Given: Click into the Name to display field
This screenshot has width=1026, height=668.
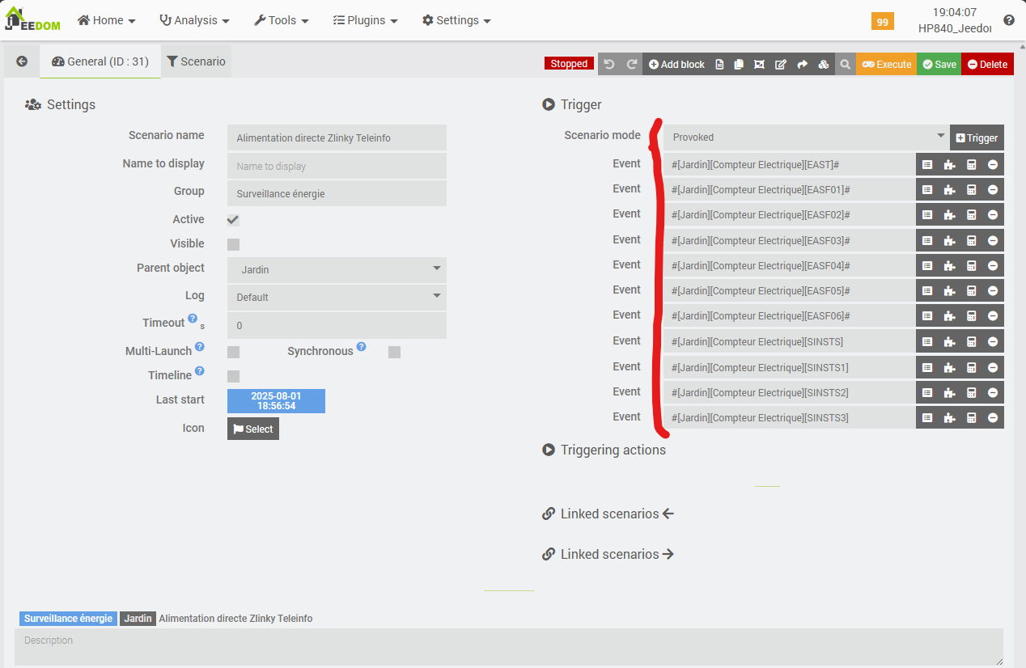Looking at the screenshot, I should 337,166.
